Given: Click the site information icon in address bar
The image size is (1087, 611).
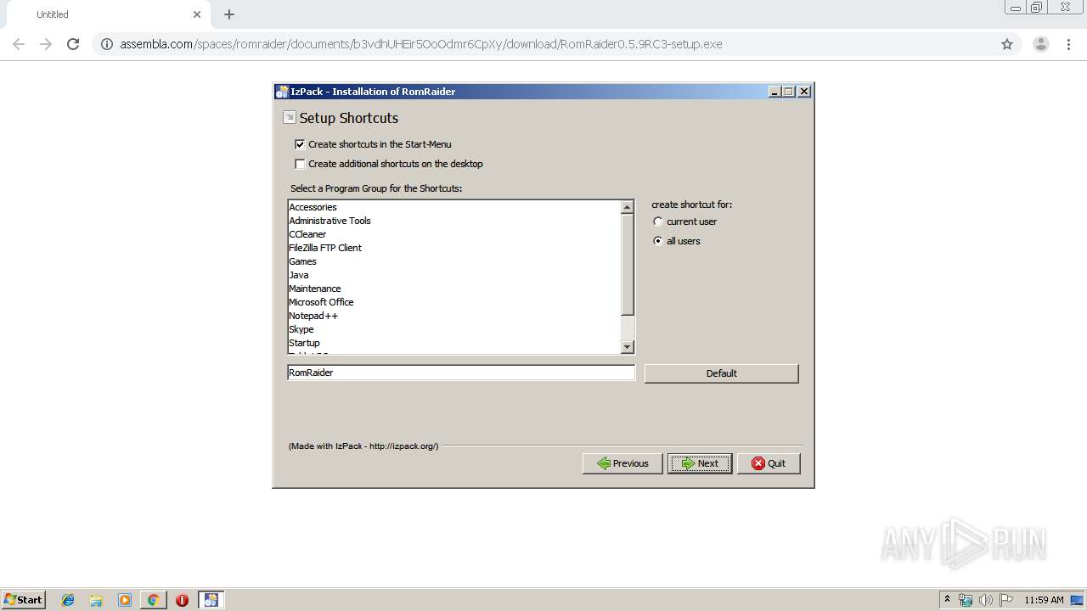Looking at the screenshot, I should [107, 44].
